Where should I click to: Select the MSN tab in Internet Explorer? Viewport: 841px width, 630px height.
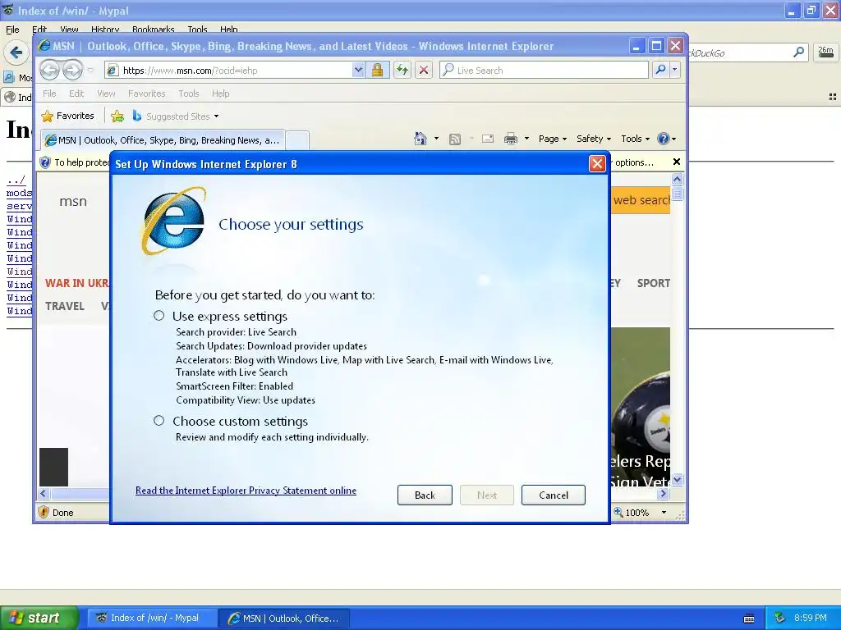163,140
